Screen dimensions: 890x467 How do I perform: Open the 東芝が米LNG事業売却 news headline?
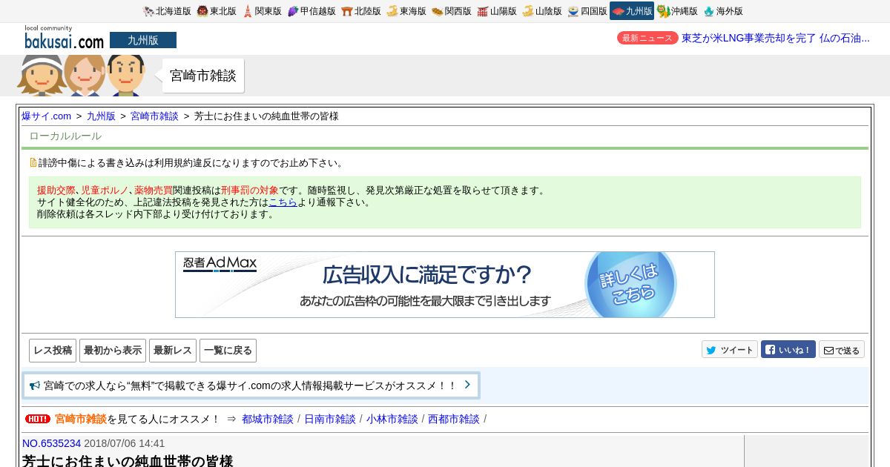tap(776, 38)
